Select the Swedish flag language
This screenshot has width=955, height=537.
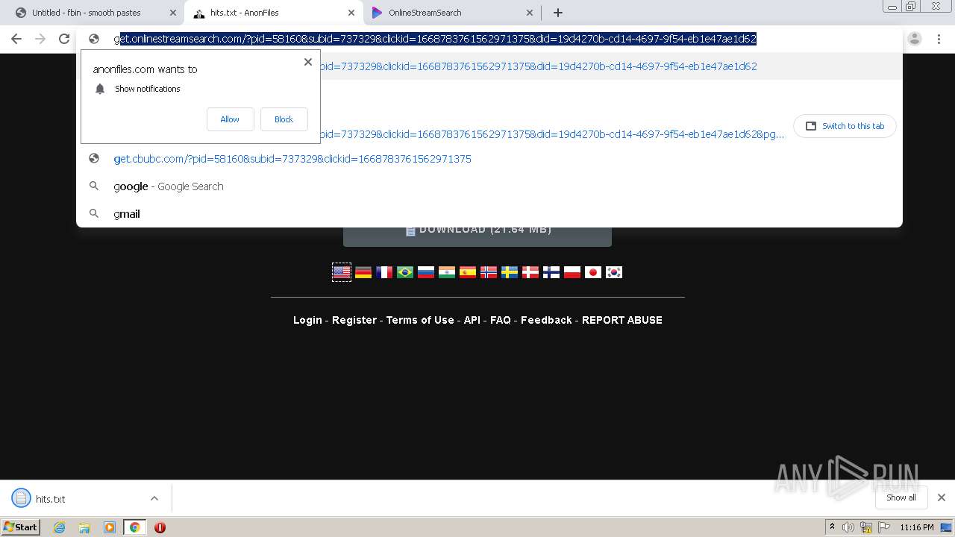tap(510, 272)
